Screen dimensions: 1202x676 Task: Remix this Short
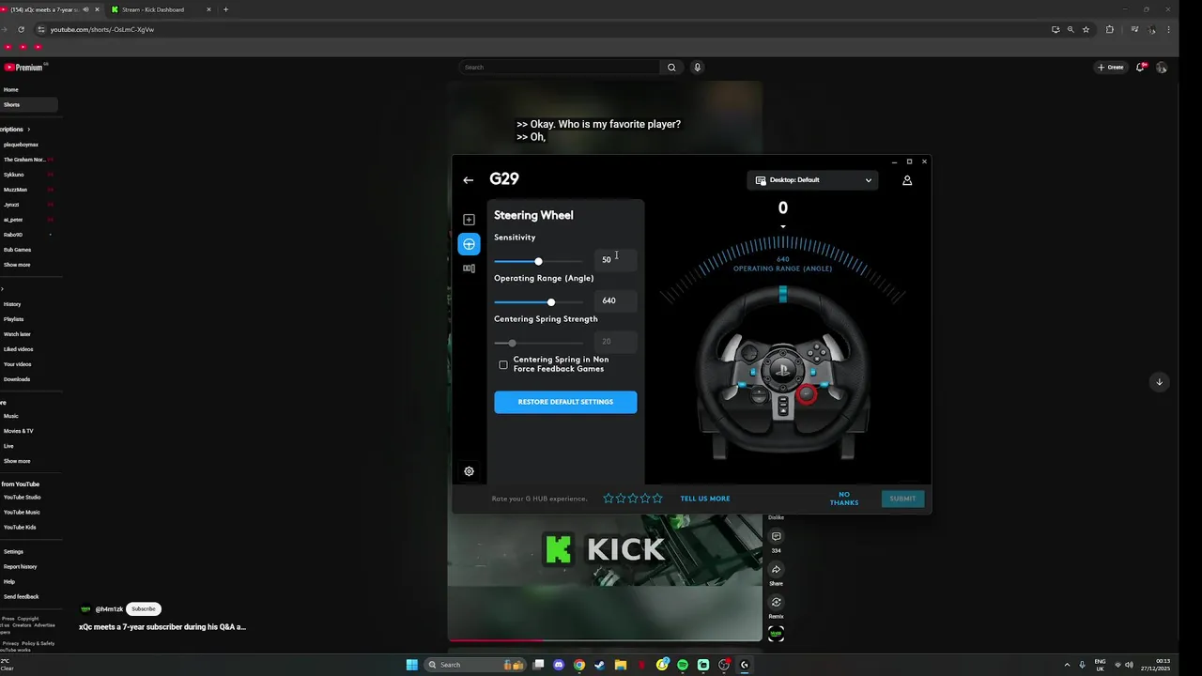point(776,603)
